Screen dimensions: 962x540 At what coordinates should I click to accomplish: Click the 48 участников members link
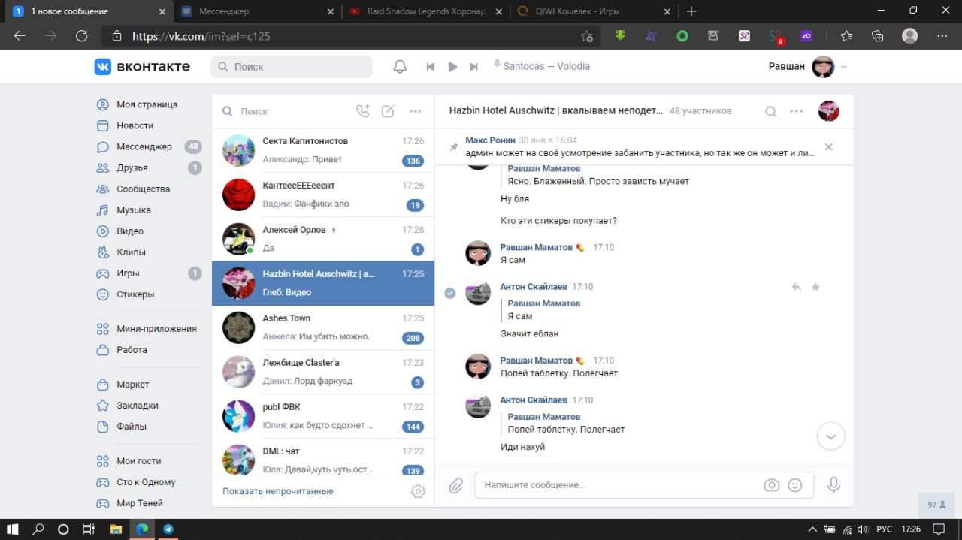(700, 111)
